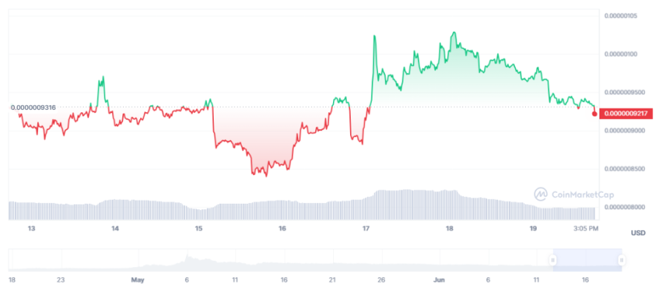Click the 0.0000009316 opening price label

pyautogui.click(x=33, y=108)
